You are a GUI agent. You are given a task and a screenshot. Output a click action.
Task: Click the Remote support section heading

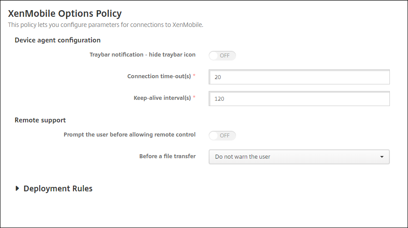click(x=40, y=120)
